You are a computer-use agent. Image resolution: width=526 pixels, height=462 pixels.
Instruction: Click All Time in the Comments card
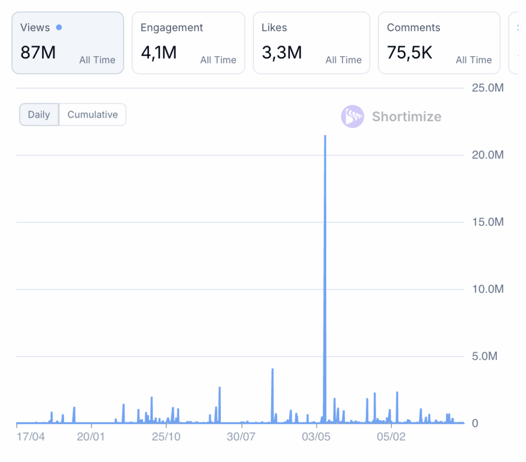pos(474,60)
